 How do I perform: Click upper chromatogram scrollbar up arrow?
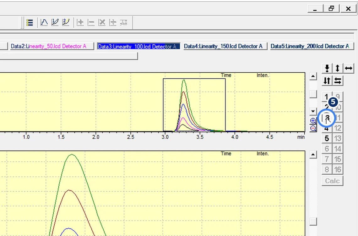313,76
